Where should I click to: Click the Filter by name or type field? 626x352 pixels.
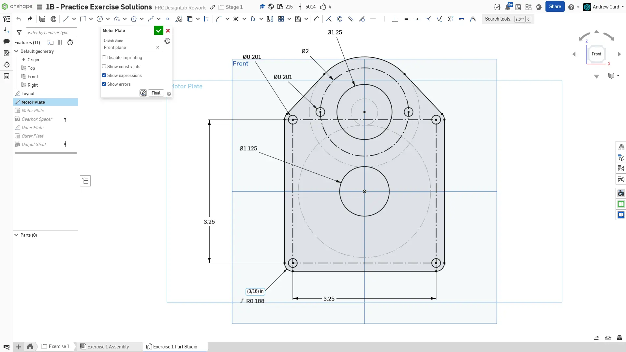(x=51, y=33)
